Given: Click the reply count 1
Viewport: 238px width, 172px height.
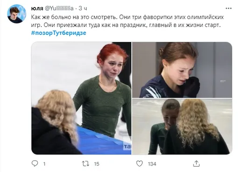Looking at the screenshot, I should [x=44, y=164].
